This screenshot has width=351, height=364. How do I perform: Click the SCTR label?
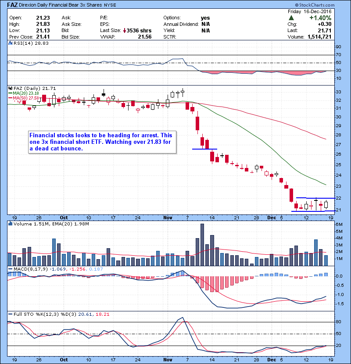pos(170,37)
